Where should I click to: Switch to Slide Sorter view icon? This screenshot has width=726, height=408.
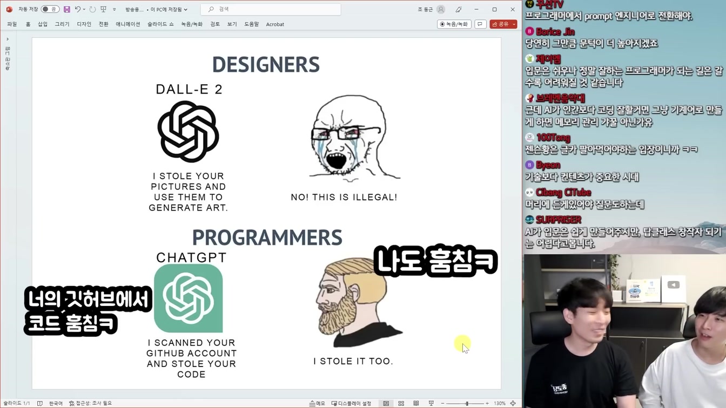coord(401,403)
